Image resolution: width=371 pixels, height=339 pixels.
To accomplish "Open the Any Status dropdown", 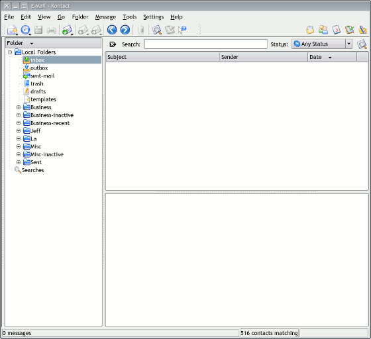I will pos(322,44).
